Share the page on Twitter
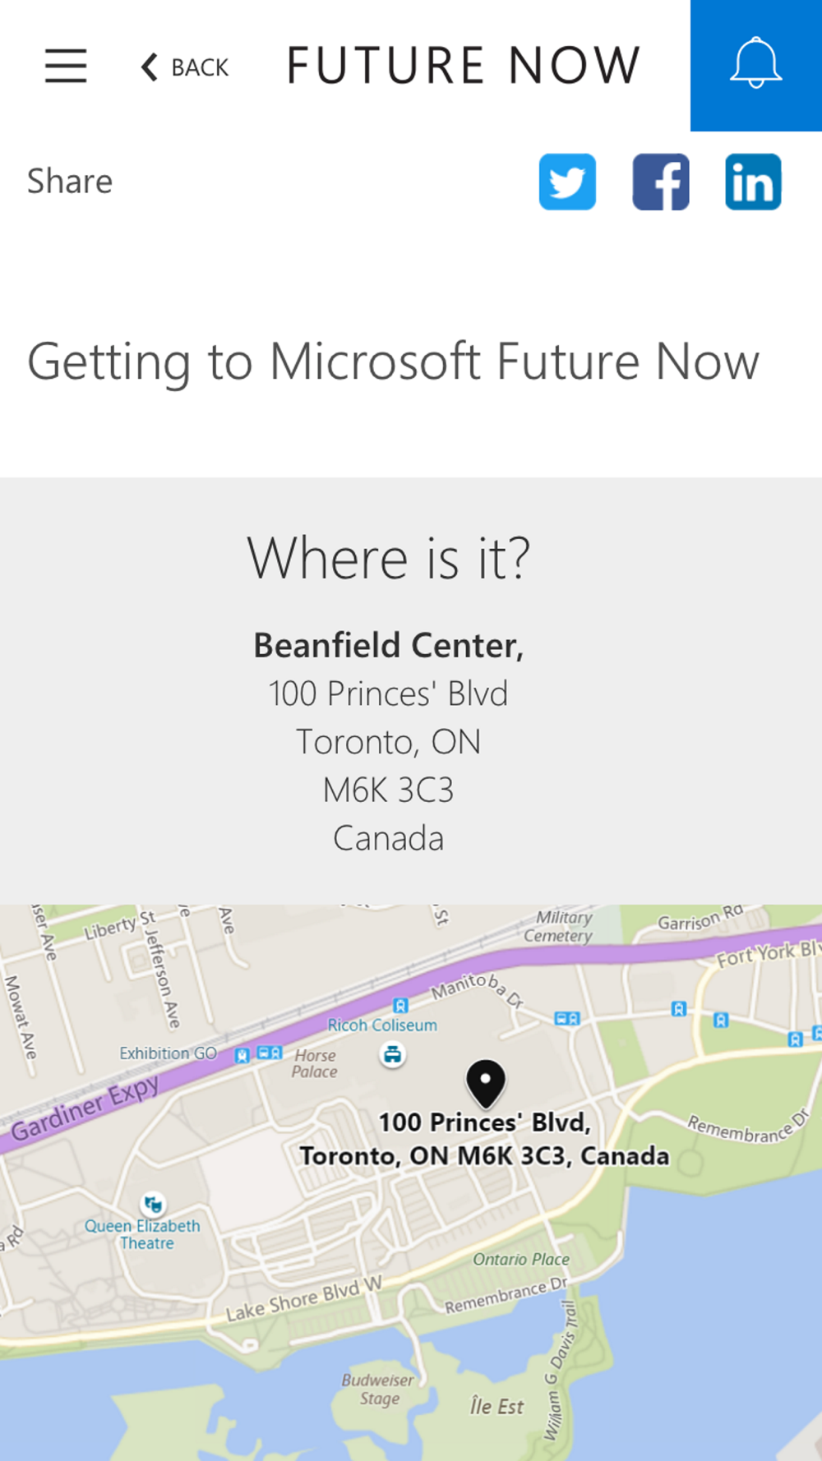The image size is (822, 1461). click(x=567, y=182)
